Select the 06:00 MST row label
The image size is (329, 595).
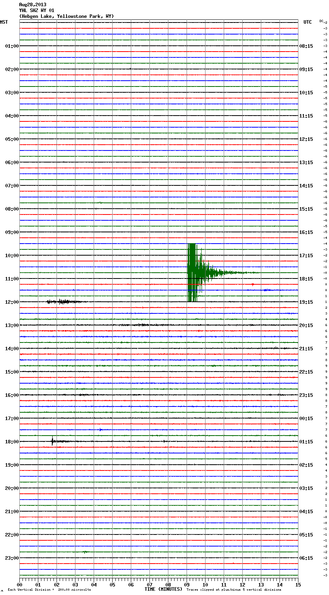[x=12, y=163]
